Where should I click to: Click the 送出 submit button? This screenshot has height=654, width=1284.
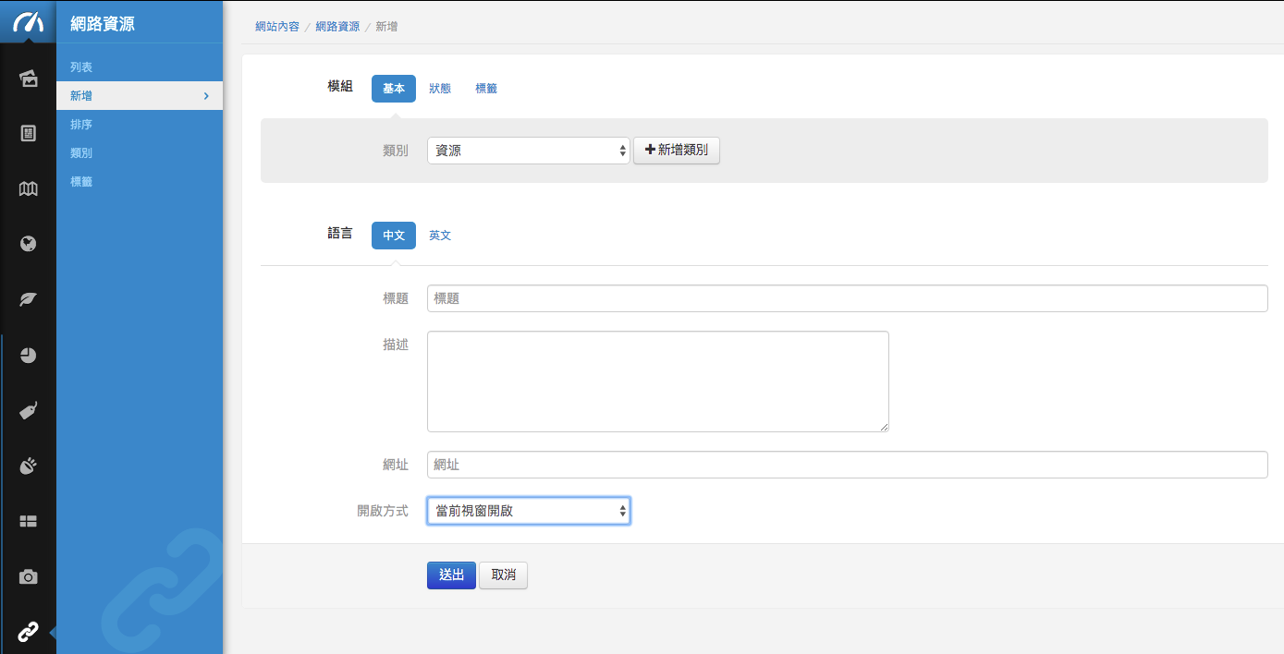coord(451,575)
